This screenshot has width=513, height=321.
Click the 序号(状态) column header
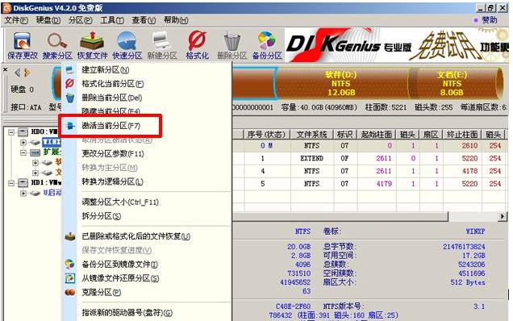pyautogui.click(x=267, y=135)
